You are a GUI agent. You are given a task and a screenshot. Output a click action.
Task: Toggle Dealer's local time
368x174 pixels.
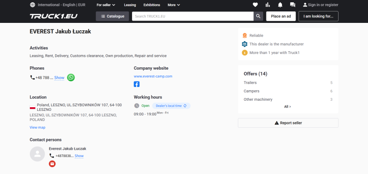click(171, 106)
